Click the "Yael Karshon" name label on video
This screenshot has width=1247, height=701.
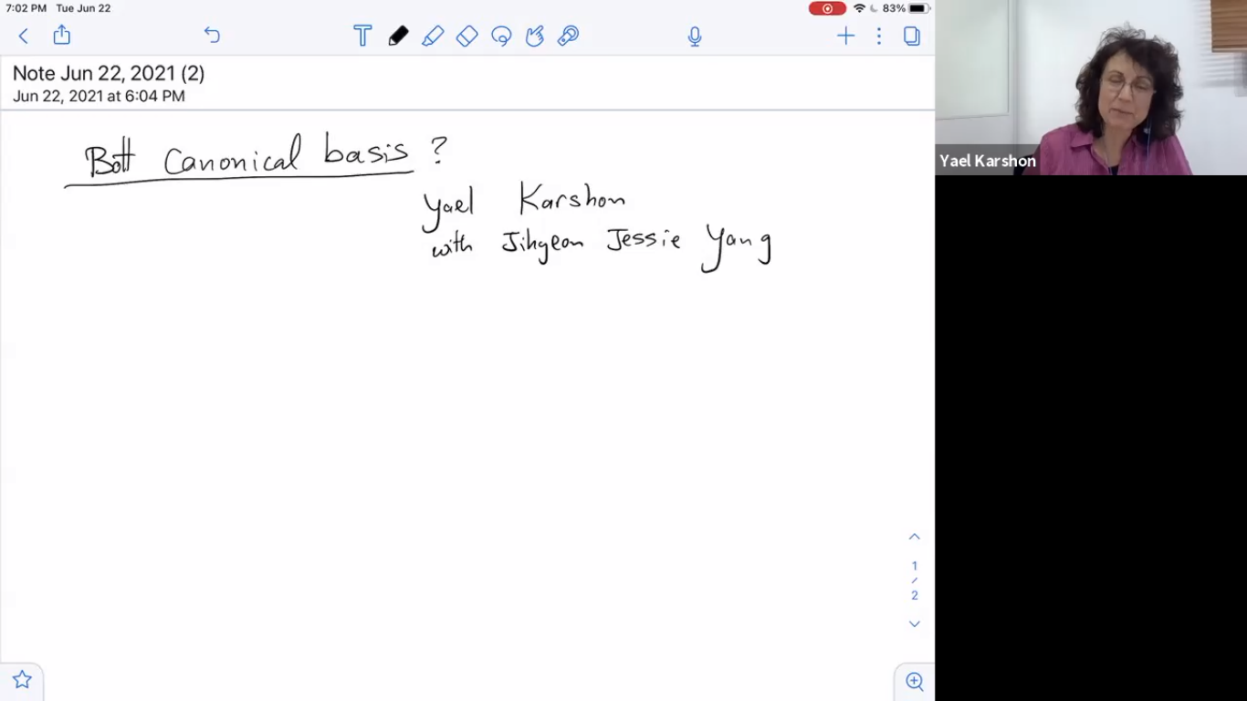click(x=988, y=161)
